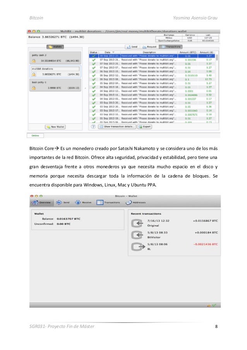Click Show transaction details button
This screenshot has height=350, width=247.
[117, 127]
